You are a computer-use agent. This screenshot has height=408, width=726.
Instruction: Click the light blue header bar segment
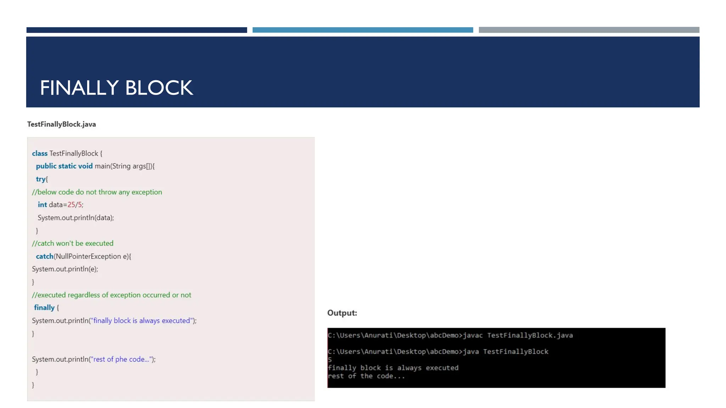coord(362,30)
